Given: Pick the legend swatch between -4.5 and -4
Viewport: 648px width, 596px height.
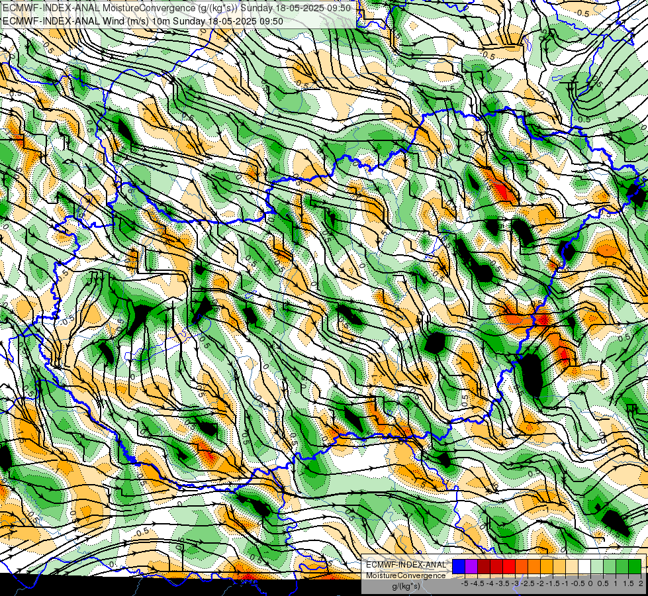Looking at the screenshot, I should (484, 567).
